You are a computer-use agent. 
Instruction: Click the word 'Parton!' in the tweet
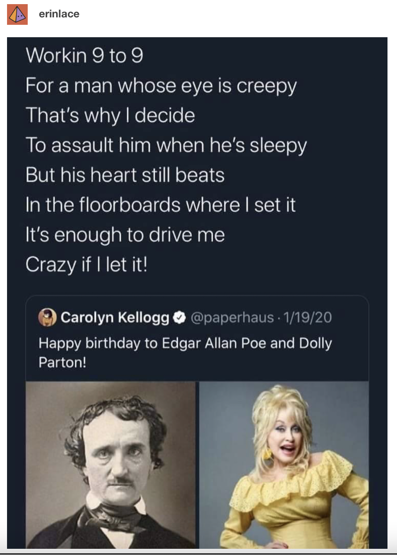coord(62,363)
